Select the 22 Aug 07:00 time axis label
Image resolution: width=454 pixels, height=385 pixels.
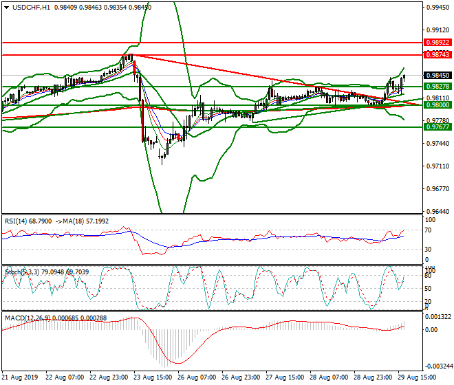(65, 377)
